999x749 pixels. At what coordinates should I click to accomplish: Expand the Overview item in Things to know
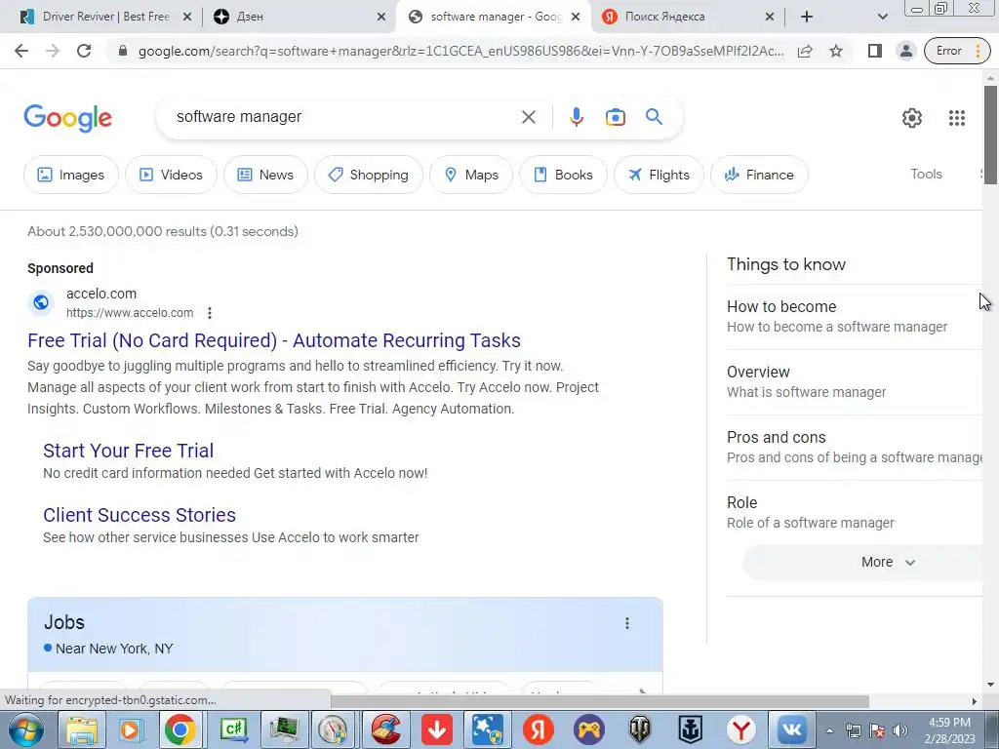pyautogui.click(x=854, y=382)
